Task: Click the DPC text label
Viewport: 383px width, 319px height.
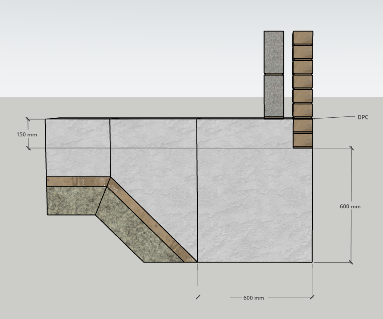Action: click(363, 117)
